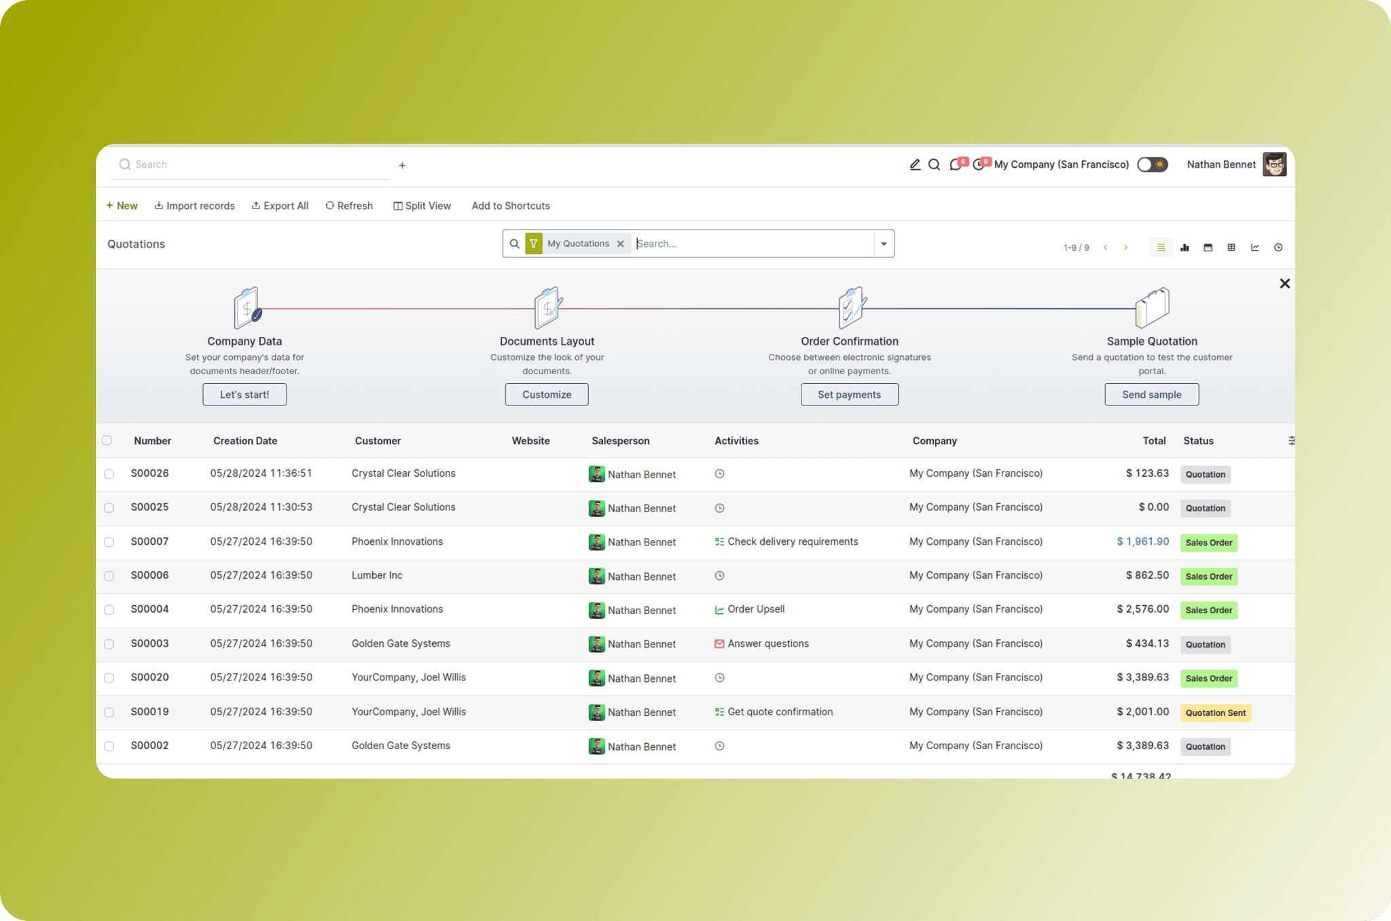Open Check delivery requirements activity
This screenshot has height=921, width=1391.
coord(787,542)
